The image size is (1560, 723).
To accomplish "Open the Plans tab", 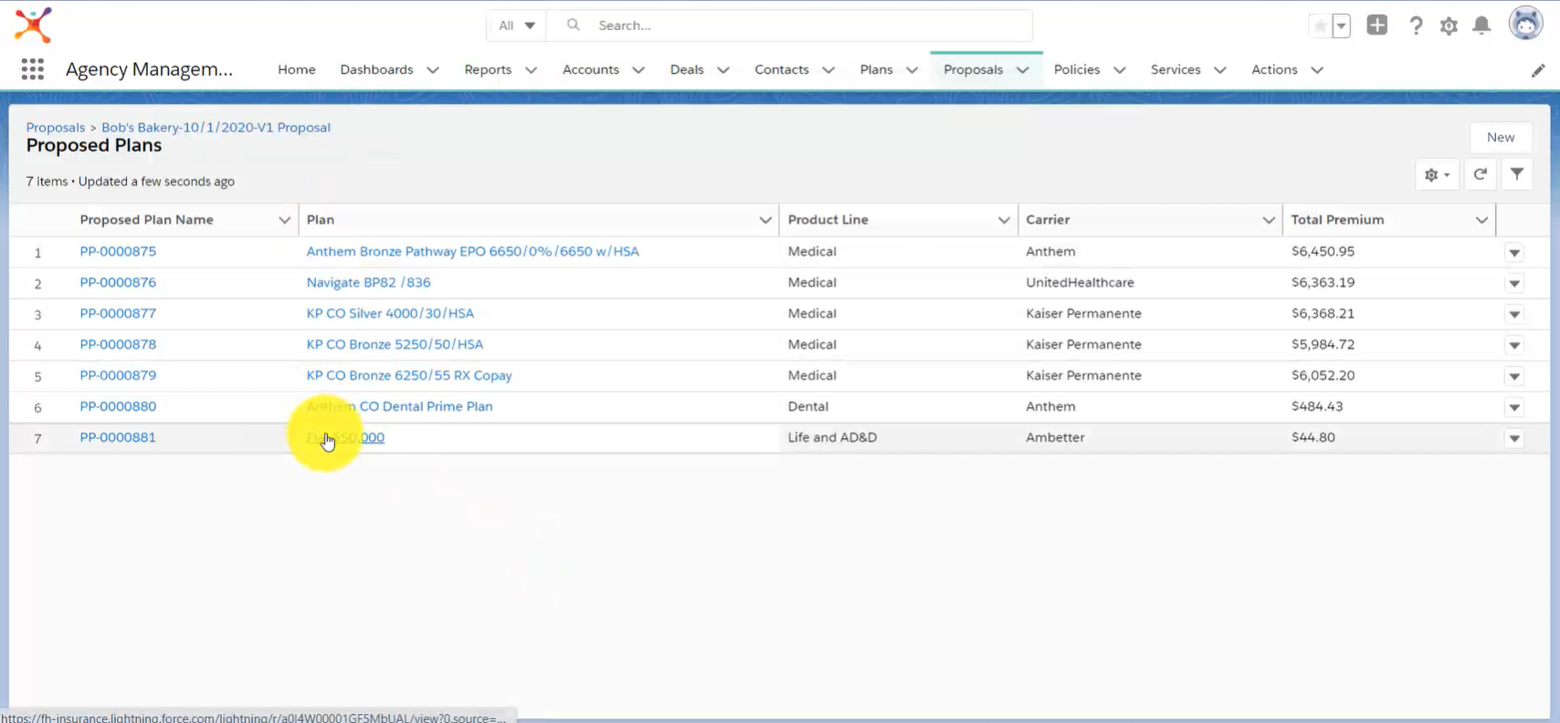I will click(x=876, y=69).
